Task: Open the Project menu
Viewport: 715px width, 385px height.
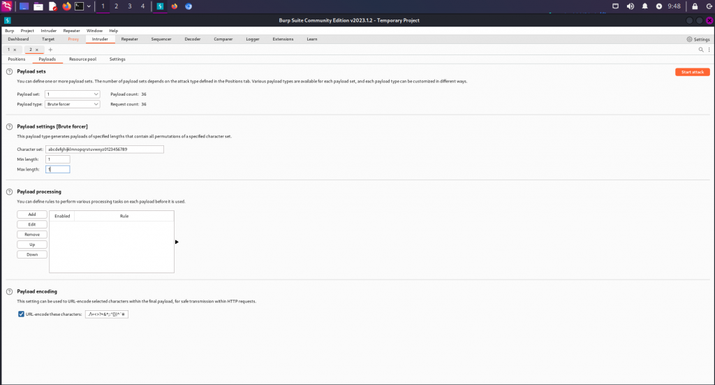Action: [27, 31]
